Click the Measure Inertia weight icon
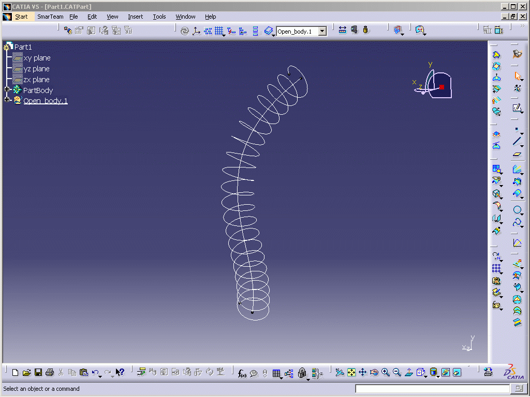This screenshot has height=397, width=530. click(365, 30)
